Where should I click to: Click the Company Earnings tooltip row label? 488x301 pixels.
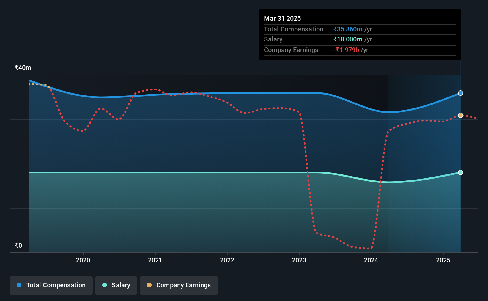(291, 50)
